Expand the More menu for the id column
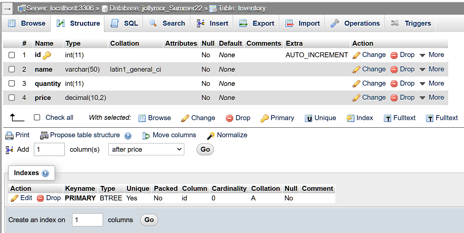The height and width of the screenshot is (233, 464). (432, 55)
